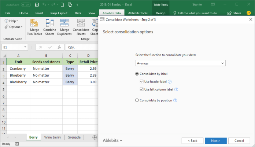Image resolution: width=255 pixels, height=147 pixels.
Task: Go to the previous step with Back
Action: coord(193,141)
